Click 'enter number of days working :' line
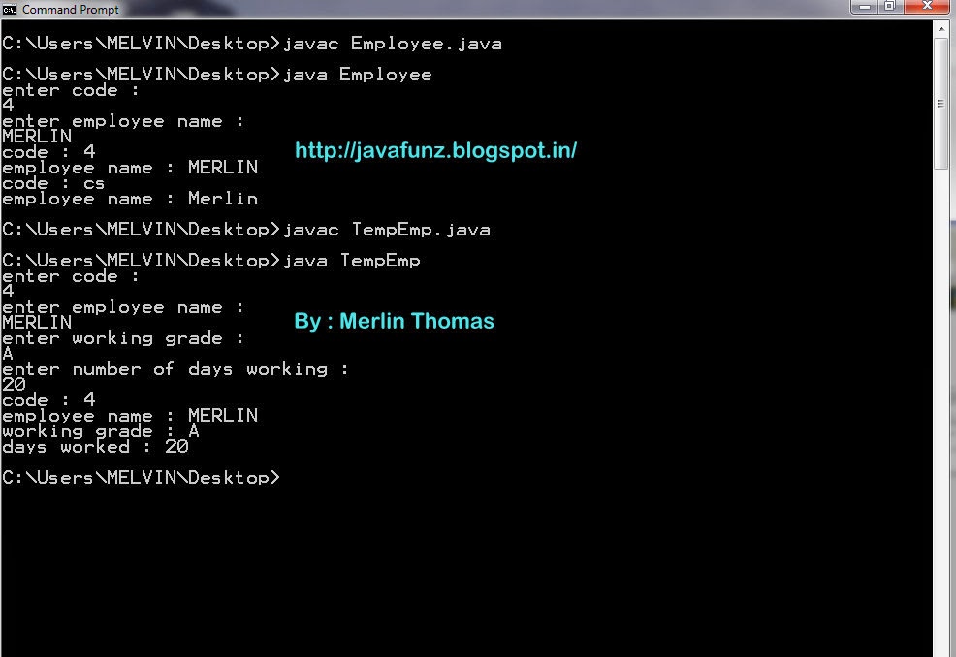The height and width of the screenshot is (657, 956). [175, 369]
